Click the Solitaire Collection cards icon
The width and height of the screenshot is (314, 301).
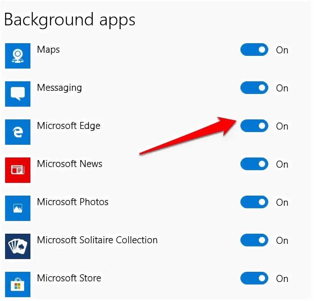tap(18, 246)
